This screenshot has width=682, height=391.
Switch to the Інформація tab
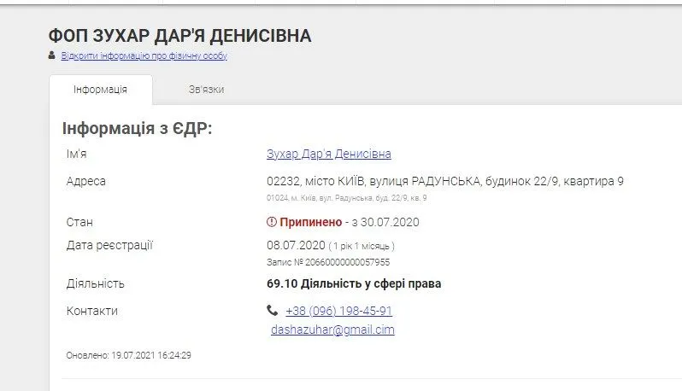100,90
